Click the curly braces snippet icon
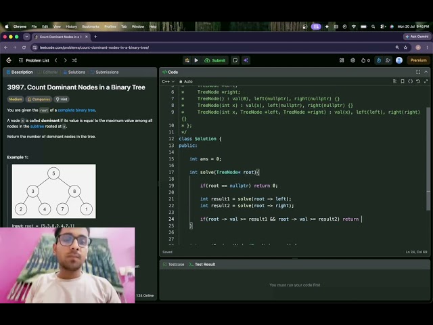Viewport: 433px width, 325px height. (x=411, y=81)
